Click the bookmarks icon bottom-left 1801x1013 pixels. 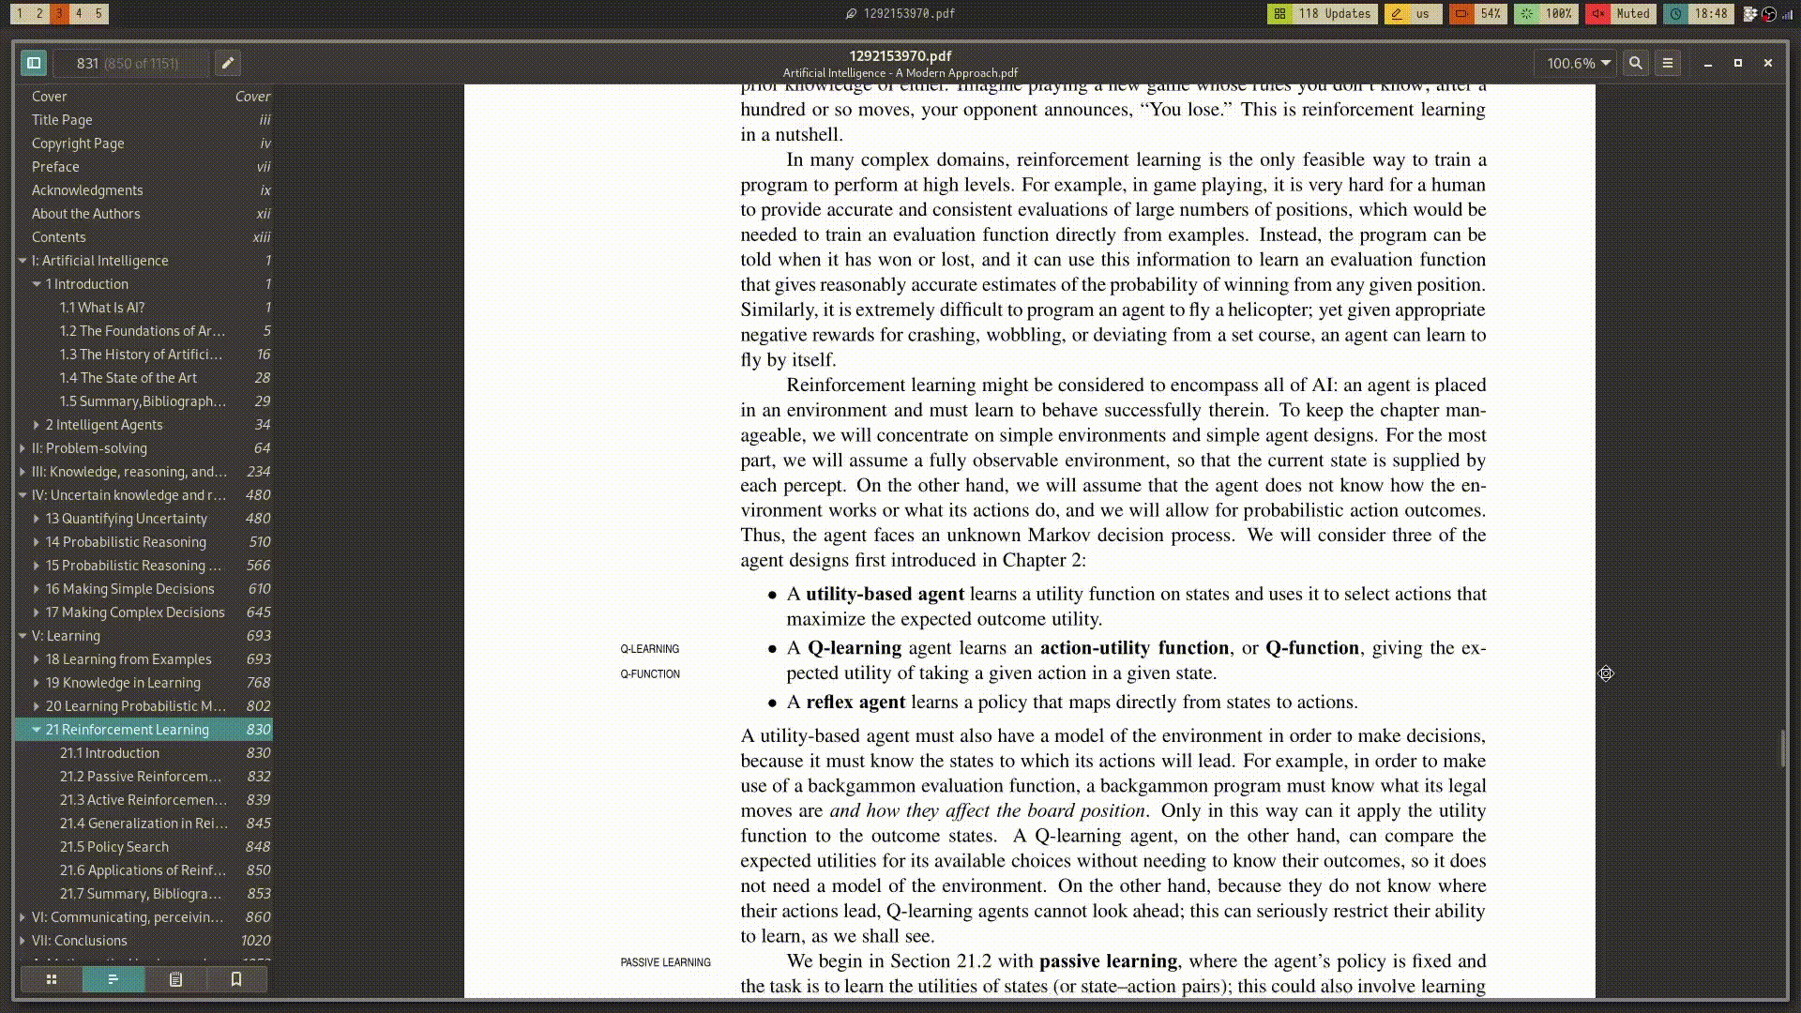click(x=235, y=978)
